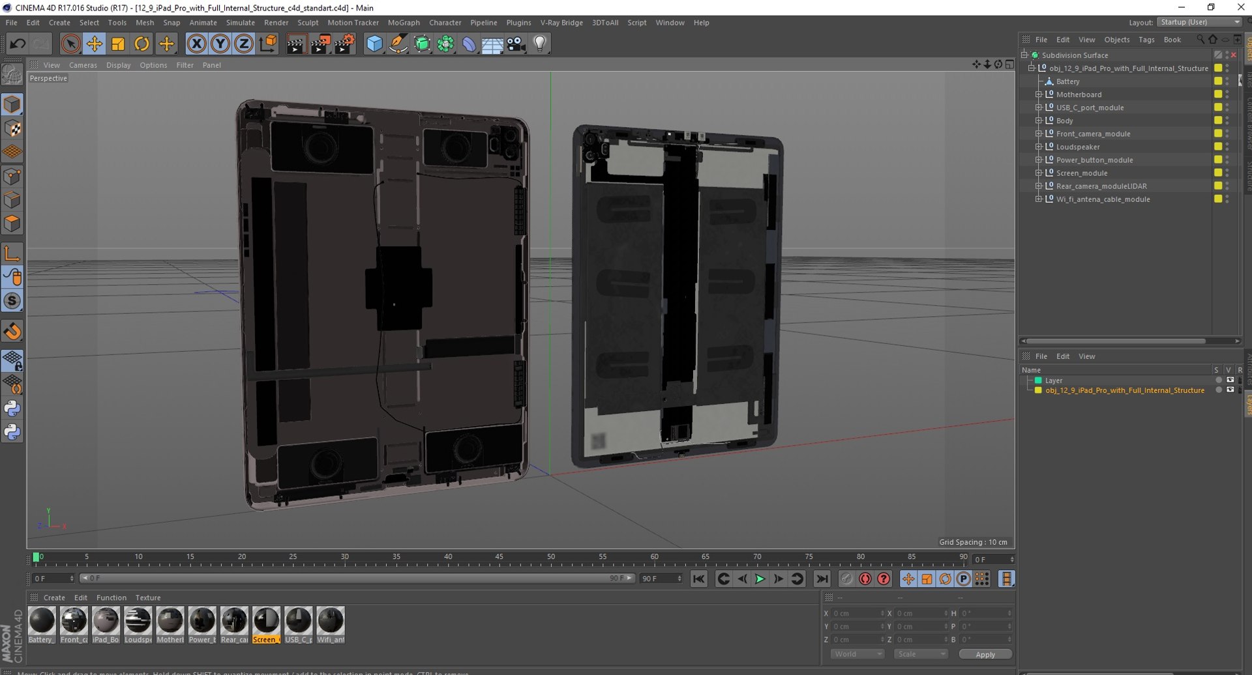Viewport: 1252px width, 675px height.
Task: Activate the Scale tool
Action: tap(118, 44)
